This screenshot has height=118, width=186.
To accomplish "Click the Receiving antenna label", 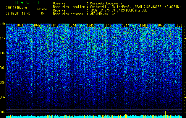I will click(68, 14).
